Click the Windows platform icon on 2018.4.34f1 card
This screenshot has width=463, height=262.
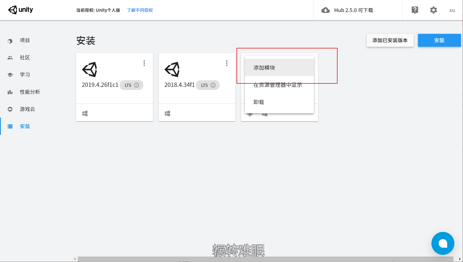pyautogui.click(x=167, y=114)
